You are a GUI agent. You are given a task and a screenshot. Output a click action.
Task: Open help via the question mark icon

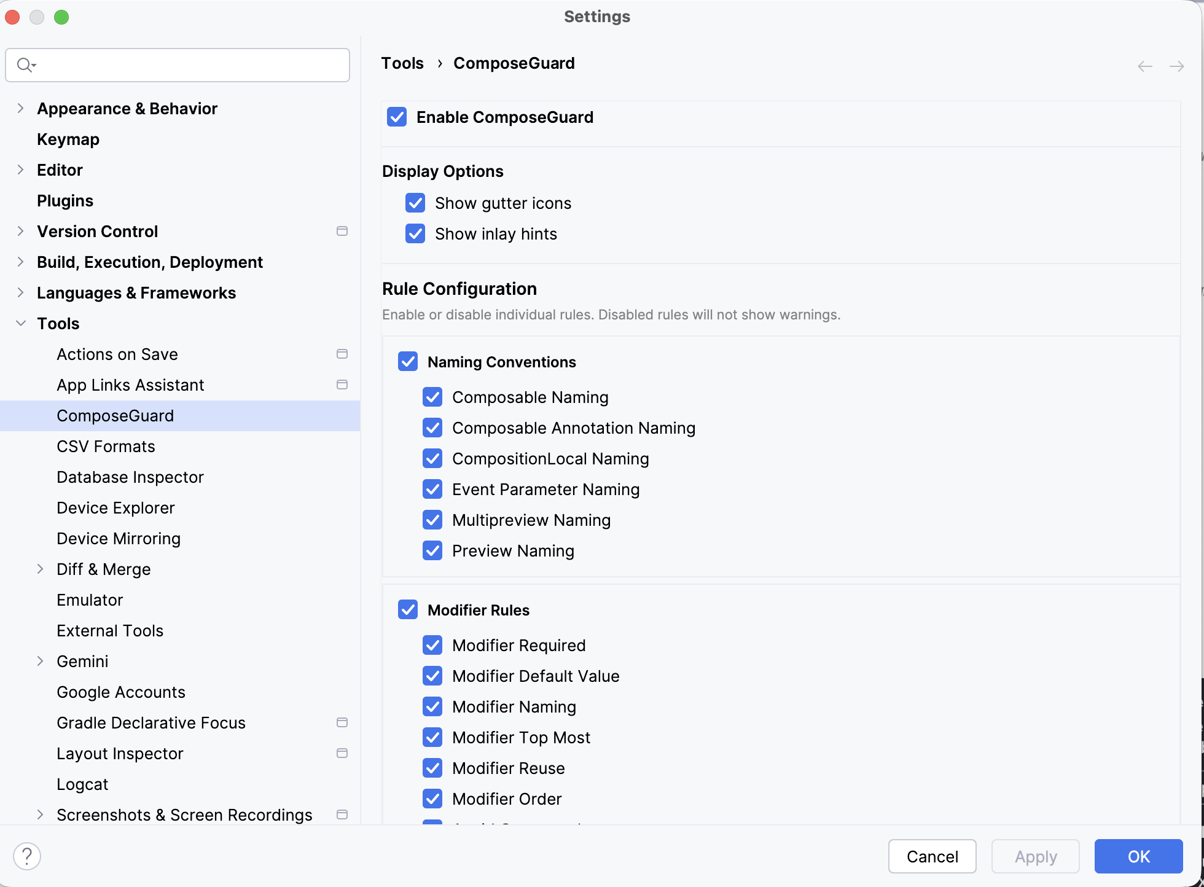pyautogui.click(x=27, y=856)
